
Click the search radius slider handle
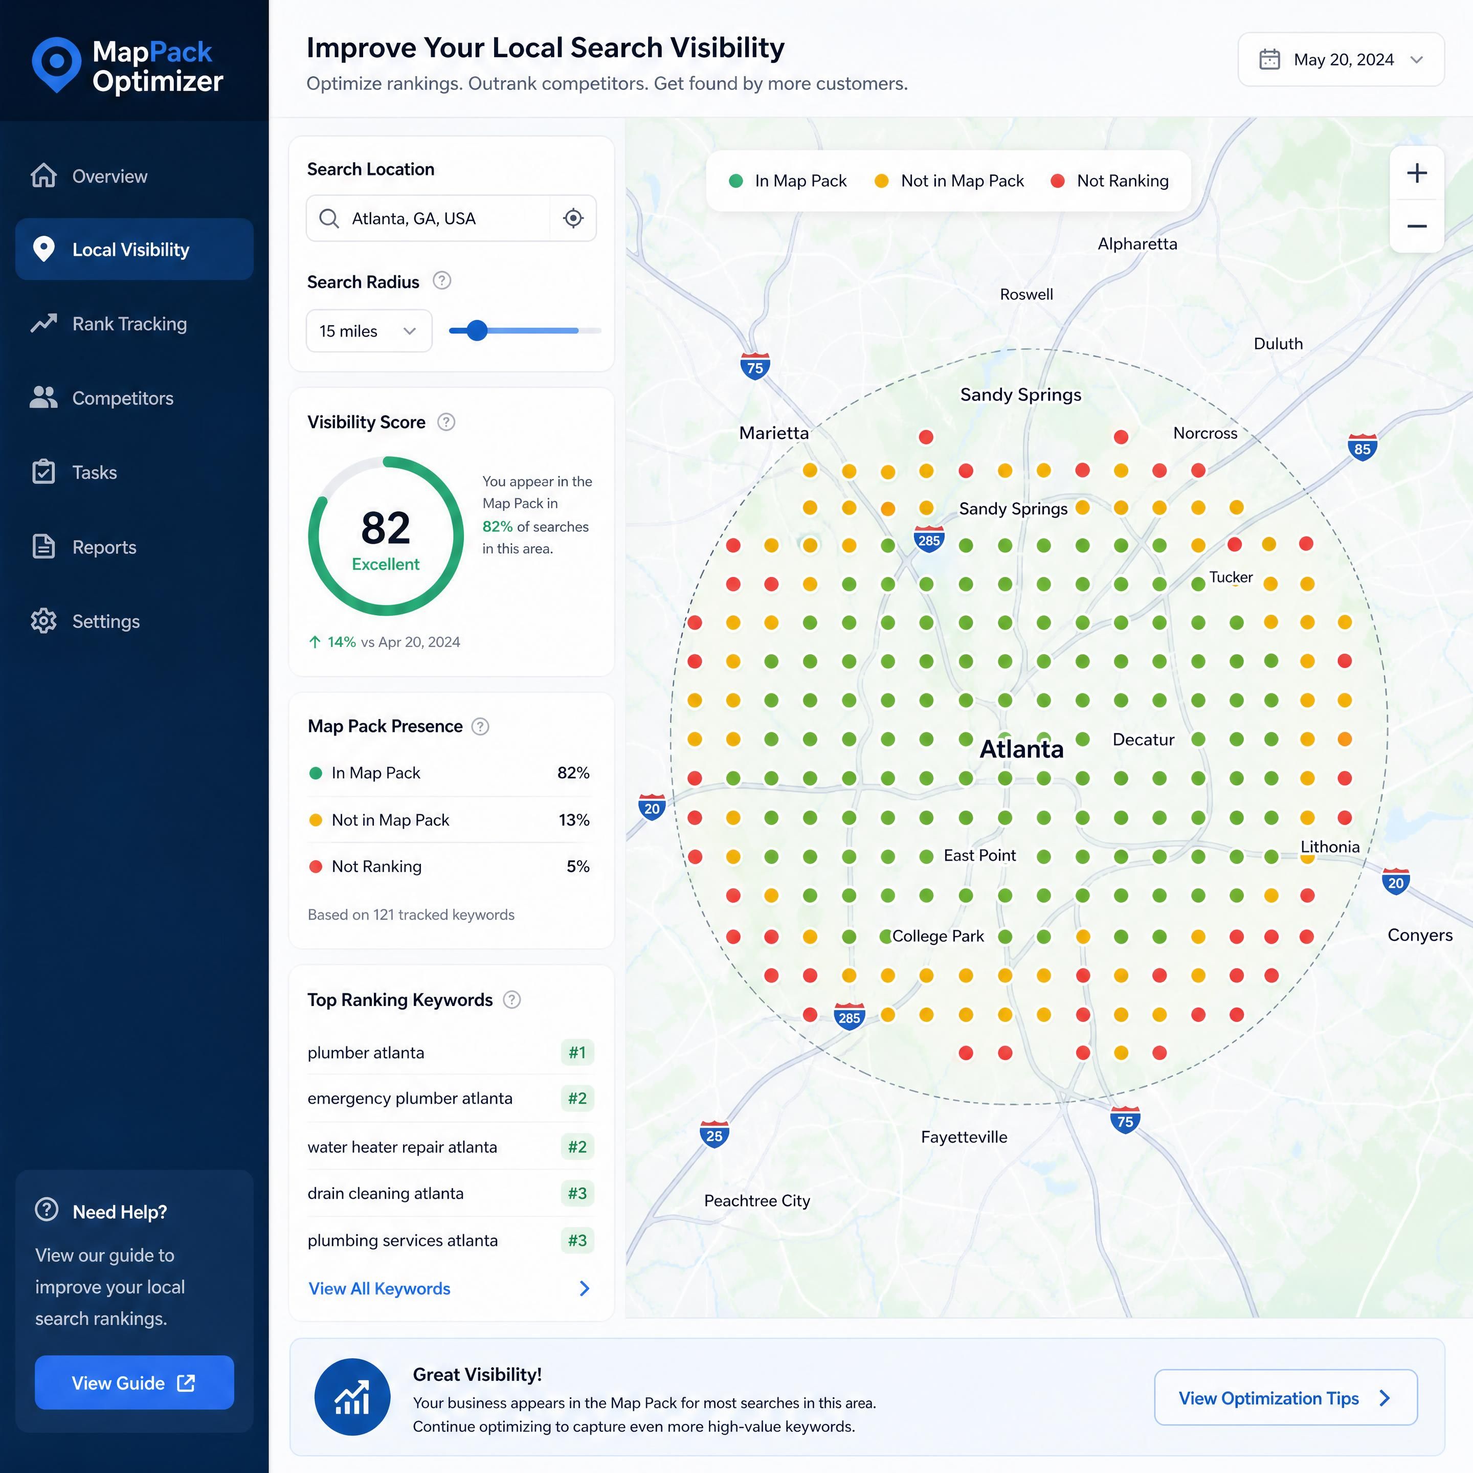coord(477,330)
